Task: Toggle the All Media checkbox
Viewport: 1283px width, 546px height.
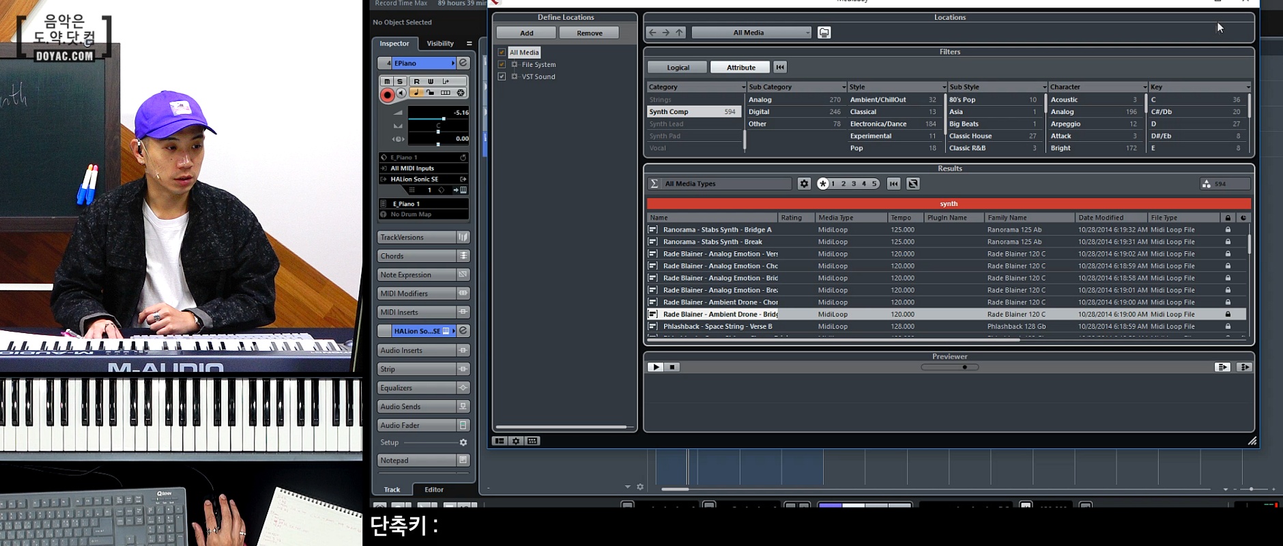Action: coord(502,53)
